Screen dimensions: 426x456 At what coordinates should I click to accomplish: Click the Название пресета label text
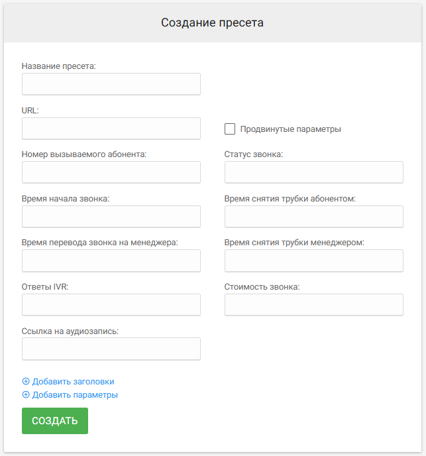click(x=59, y=66)
